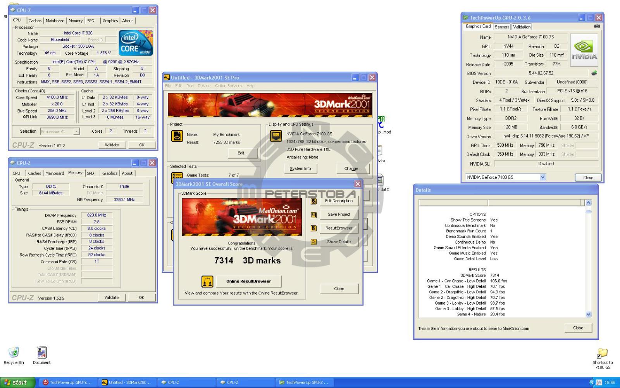Open SPD tab in bottom CPU-Z window
This screenshot has width=620, height=388.
click(x=90, y=173)
